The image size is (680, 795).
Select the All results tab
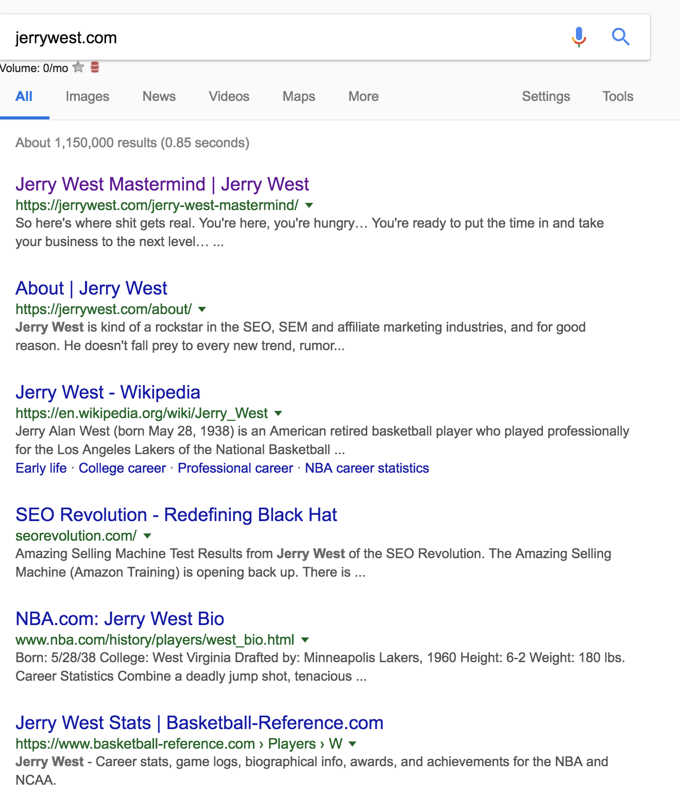pyautogui.click(x=24, y=96)
